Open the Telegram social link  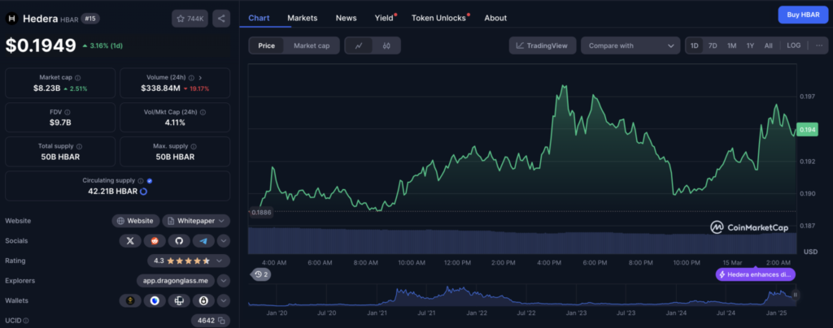tap(204, 240)
